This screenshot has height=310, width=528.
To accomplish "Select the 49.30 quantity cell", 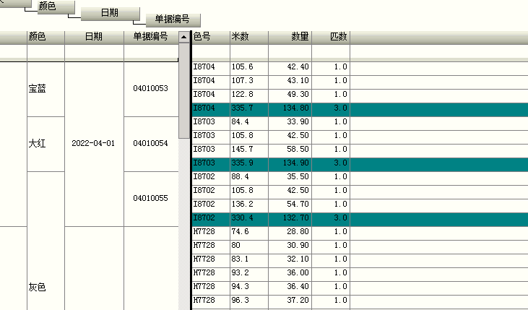I will pos(290,95).
